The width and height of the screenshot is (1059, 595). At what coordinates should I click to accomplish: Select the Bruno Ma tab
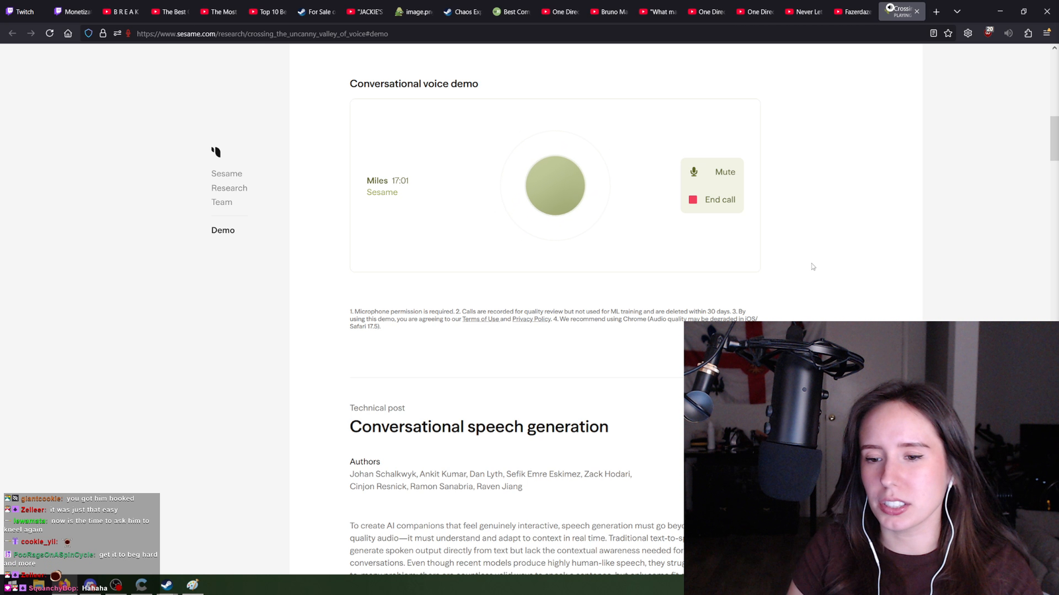pos(608,12)
